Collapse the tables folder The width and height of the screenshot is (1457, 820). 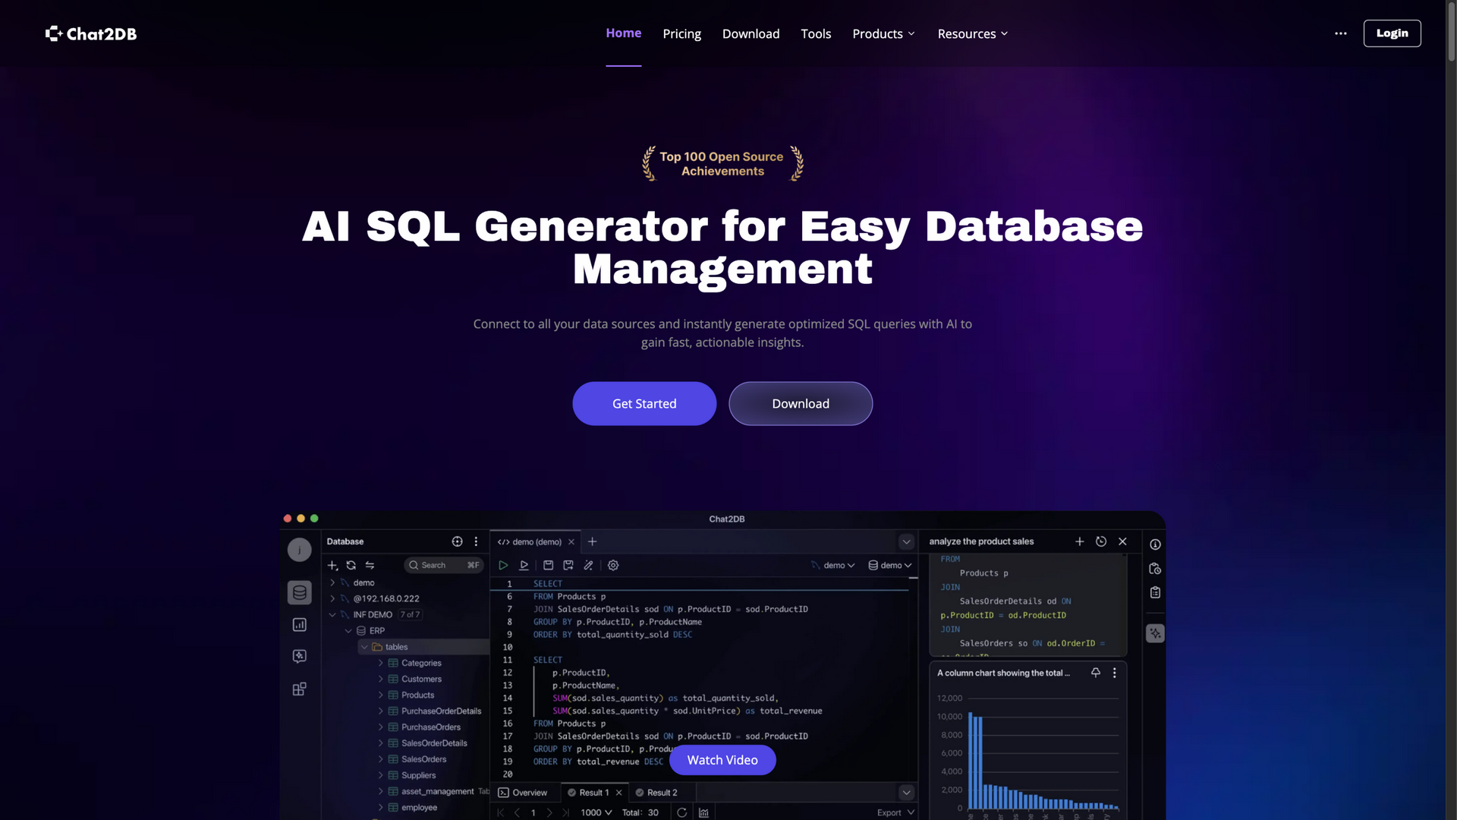[x=365, y=648]
